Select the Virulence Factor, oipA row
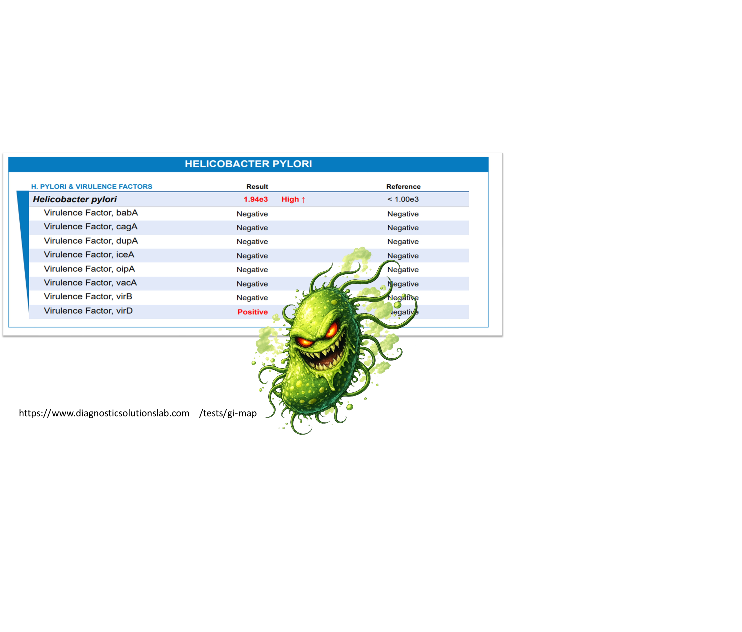 pos(90,269)
